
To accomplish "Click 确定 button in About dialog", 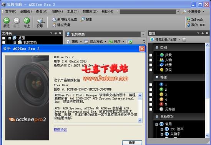I will [132, 143].
